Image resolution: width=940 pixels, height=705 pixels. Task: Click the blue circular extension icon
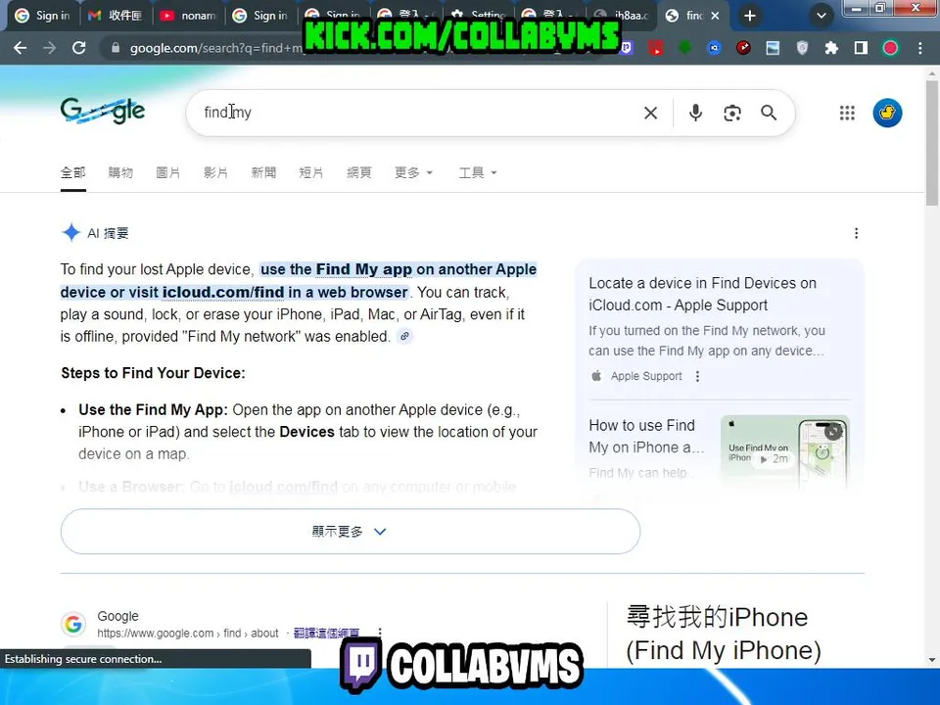tap(714, 48)
